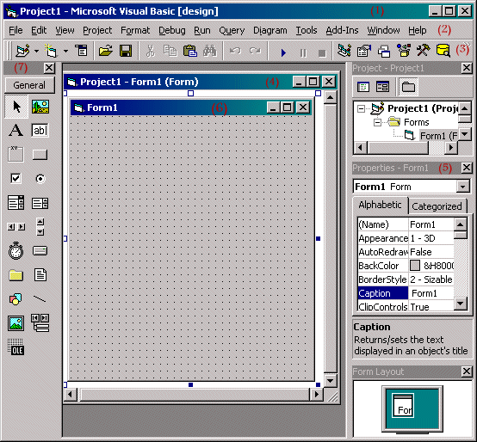Click the Add Form toolbar icon
Image resolution: width=477 pixels, height=442 pixels.
click(51, 51)
